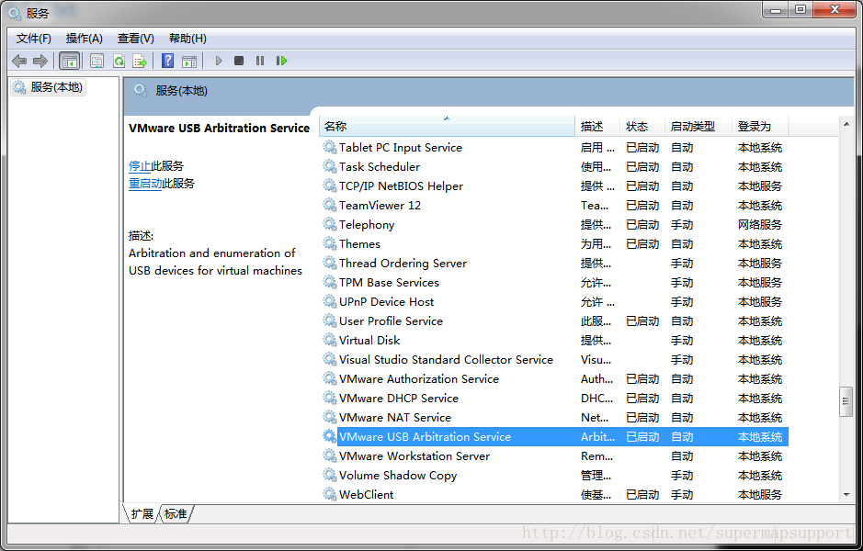The height and width of the screenshot is (551, 863).
Task: Click the scroll-down arrow of the services list
Action: (x=846, y=494)
